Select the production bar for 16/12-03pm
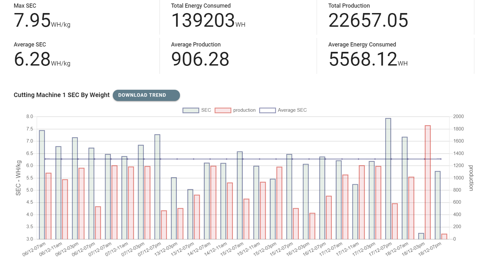 (x=312, y=226)
